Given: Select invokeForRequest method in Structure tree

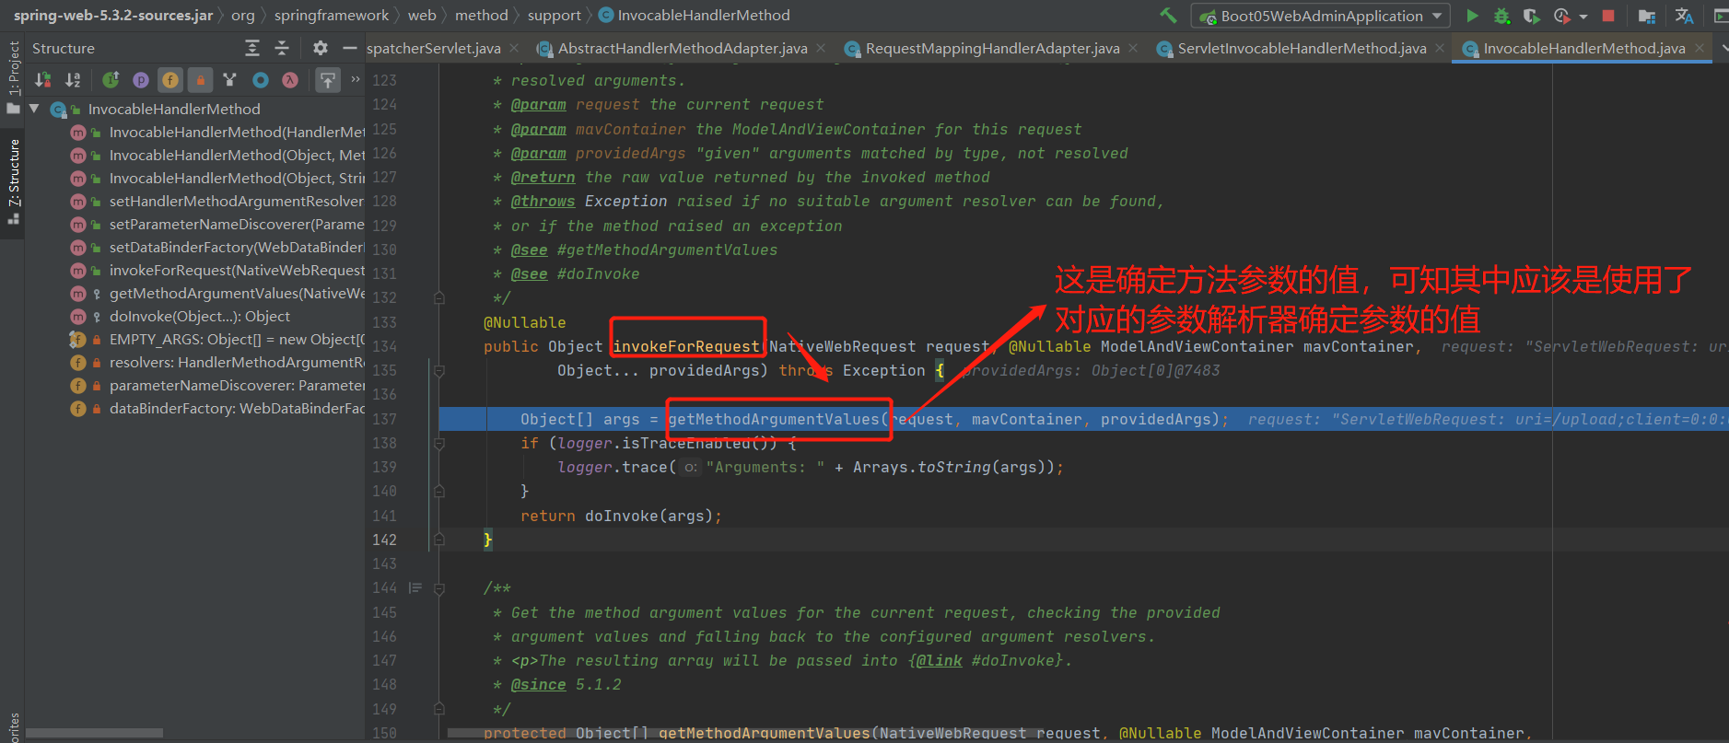Looking at the screenshot, I should tap(218, 270).
